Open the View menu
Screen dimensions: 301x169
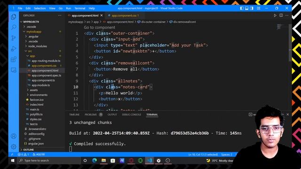coord(52,8)
